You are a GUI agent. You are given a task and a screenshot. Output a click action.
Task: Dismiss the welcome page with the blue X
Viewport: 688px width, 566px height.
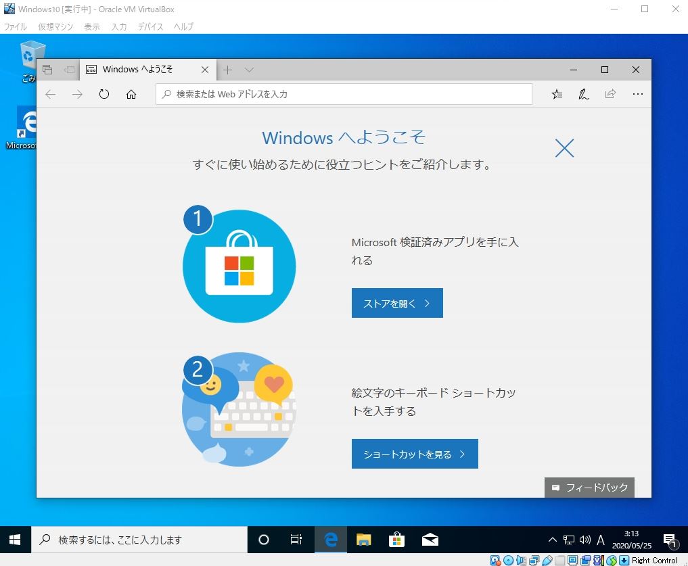click(564, 148)
